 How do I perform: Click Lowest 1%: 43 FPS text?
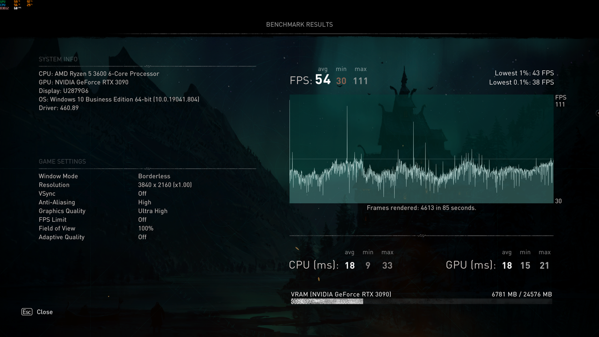pyautogui.click(x=524, y=73)
